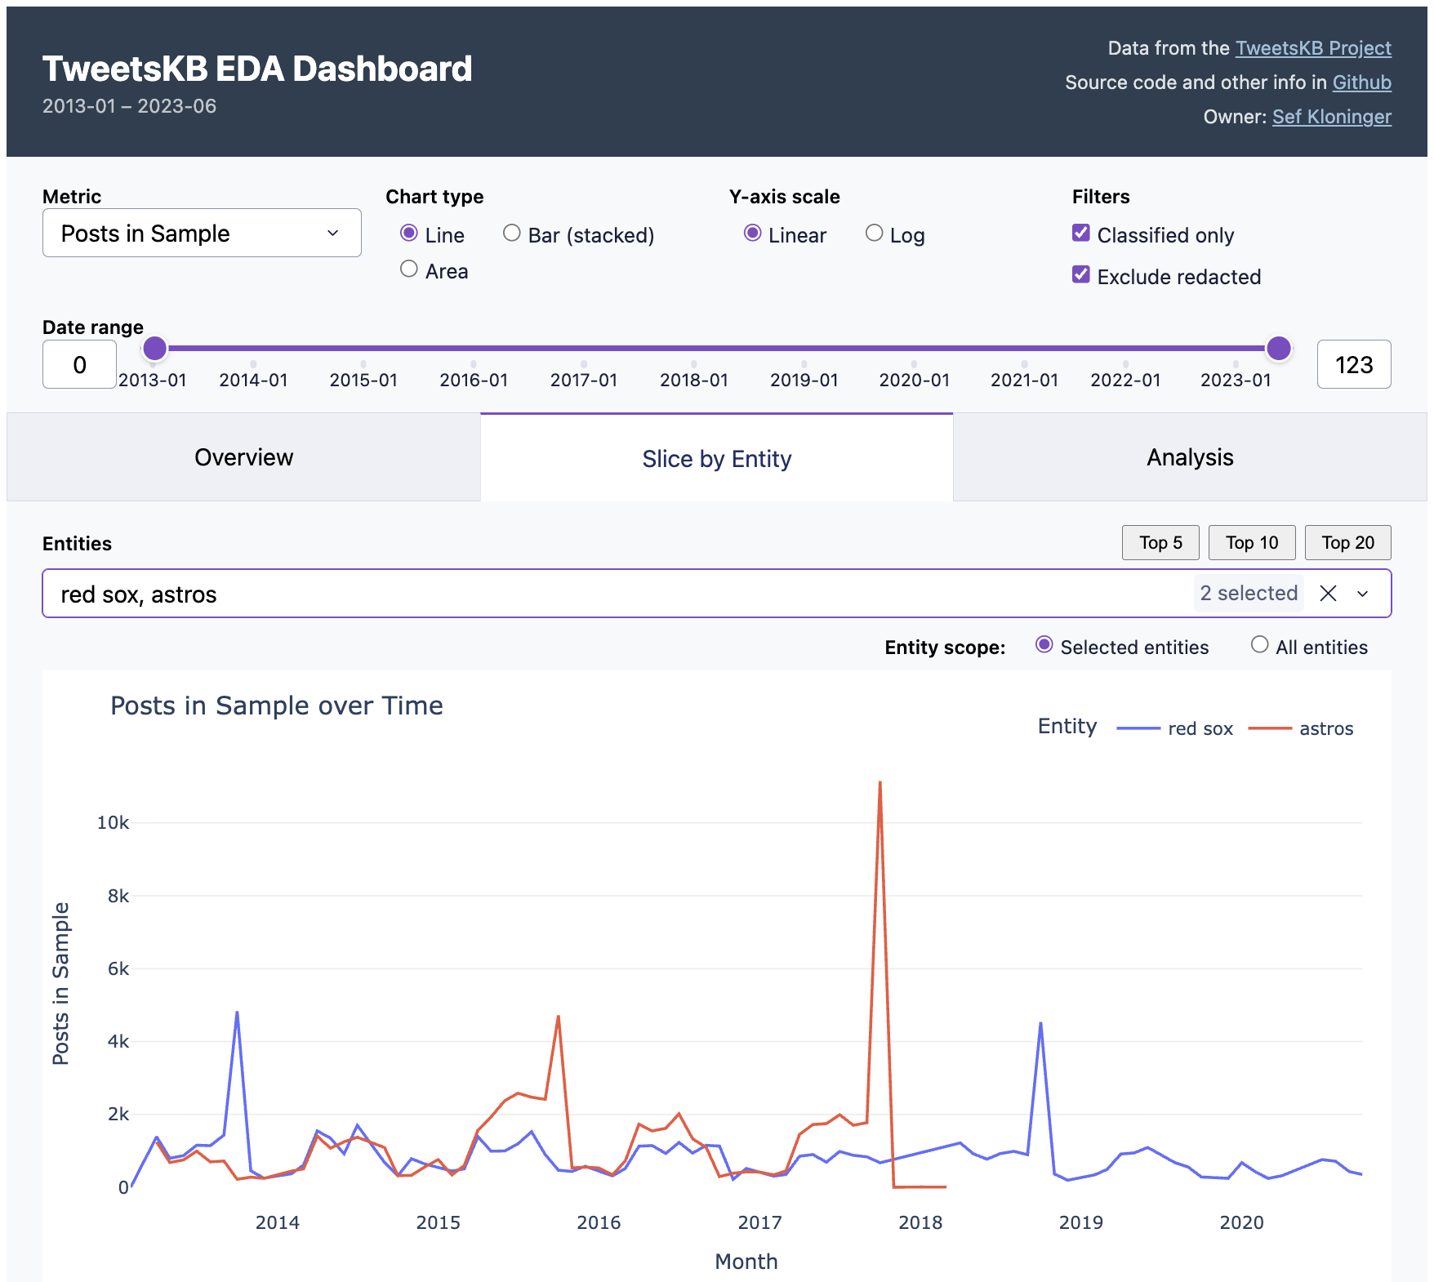The image size is (1434, 1282).
Task: Open the TweetsKB Project link
Action: point(1312,48)
